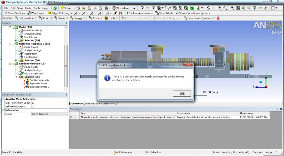Viewport: 284px width, 156px height.
Task: Toggle Show Mesh
Action: tap(164, 13)
